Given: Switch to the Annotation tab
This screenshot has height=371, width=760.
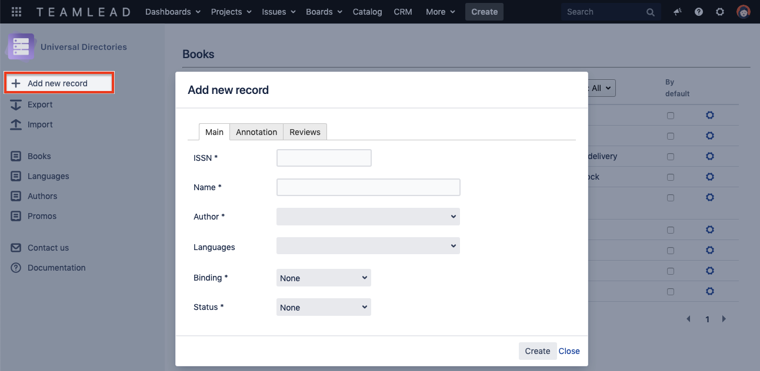Looking at the screenshot, I should 256,132.
